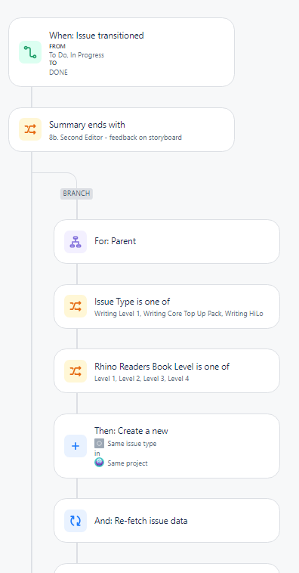Click the Same project avatar icon
Viewport: 299px width, 573px height.
tap(100, 463)
